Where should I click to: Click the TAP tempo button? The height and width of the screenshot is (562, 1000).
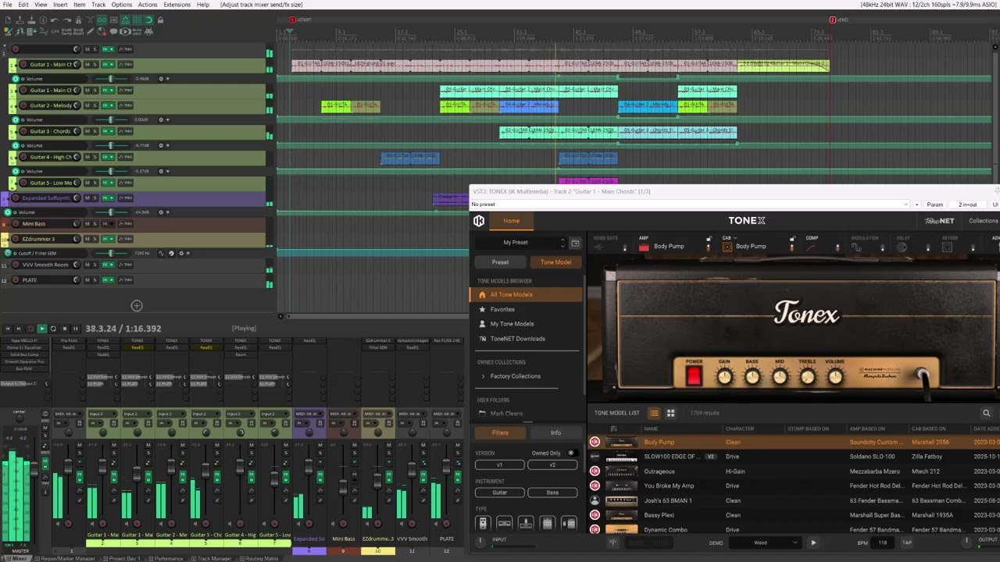(x=907, y=542)
